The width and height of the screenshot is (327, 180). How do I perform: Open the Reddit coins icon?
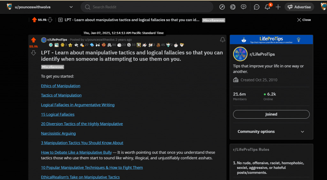(x=233, y=7)
